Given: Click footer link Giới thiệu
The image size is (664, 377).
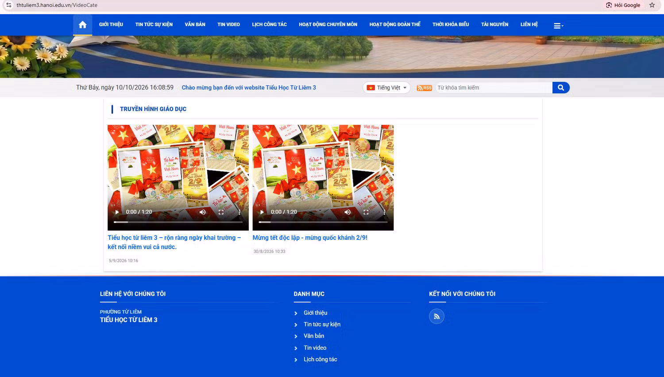Looking at the screenshot, I should tap(315, 313).
